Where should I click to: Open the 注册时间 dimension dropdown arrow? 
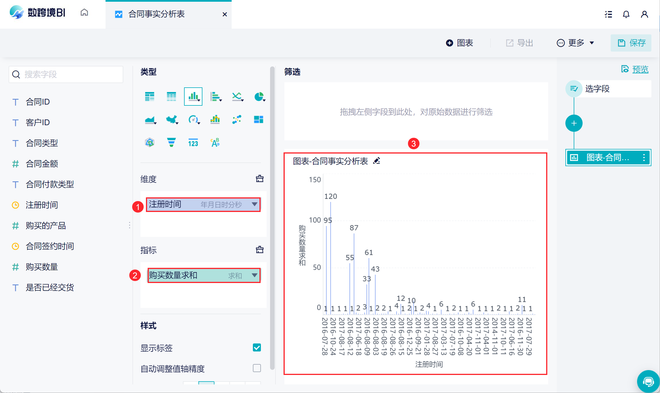pos(254,204)
